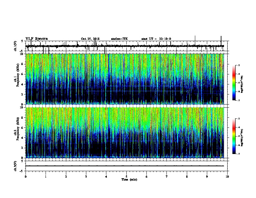Click the "-7" value on ch.2 color scale
Image resolution: width=256 pixels, height=198 pixels.
point(239,154)
